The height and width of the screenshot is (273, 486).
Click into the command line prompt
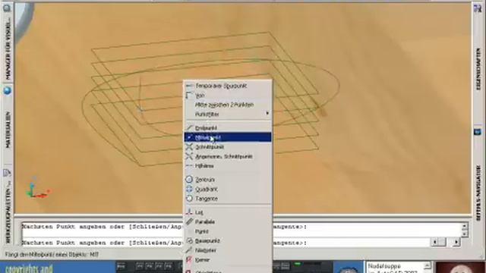coord(226,243)
